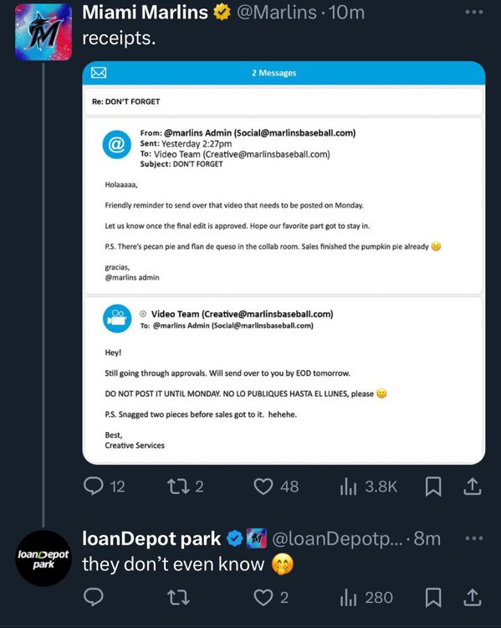View analytics showing 3.8K views
The image size is (501, 628).
(x=368, y=486)
